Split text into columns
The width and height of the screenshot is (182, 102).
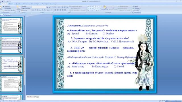pos(65,10)
